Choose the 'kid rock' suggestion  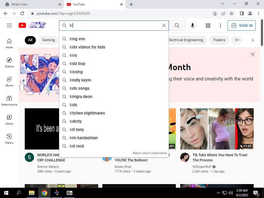(114, 146)
